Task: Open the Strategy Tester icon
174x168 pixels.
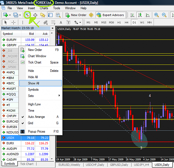Action: (x=58, y=15)
